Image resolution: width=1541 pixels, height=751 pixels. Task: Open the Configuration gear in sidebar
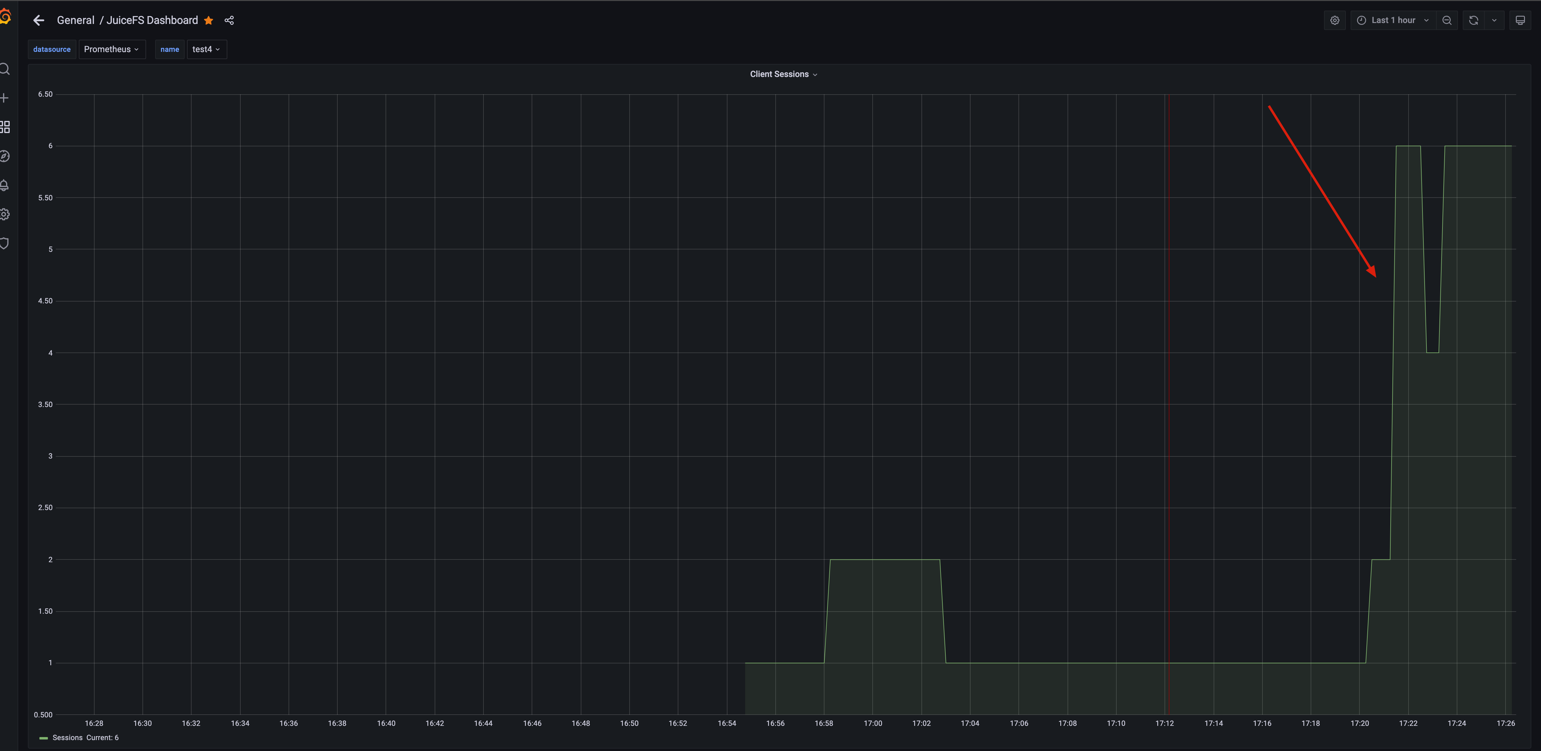pos(5,214)
